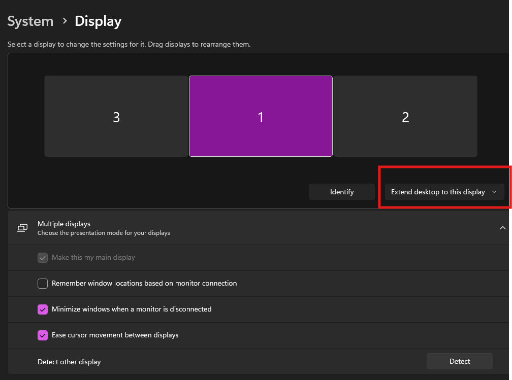The width and height of the screenshot is (512, 380).
Task: Open the Extend desktop to this display dropdown
Action: tap(438, 192)
